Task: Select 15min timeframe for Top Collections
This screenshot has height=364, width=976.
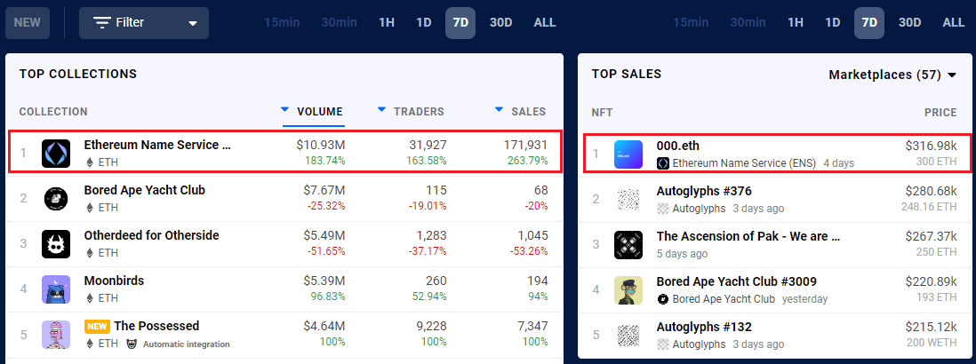Action: [x=282, y=23]
